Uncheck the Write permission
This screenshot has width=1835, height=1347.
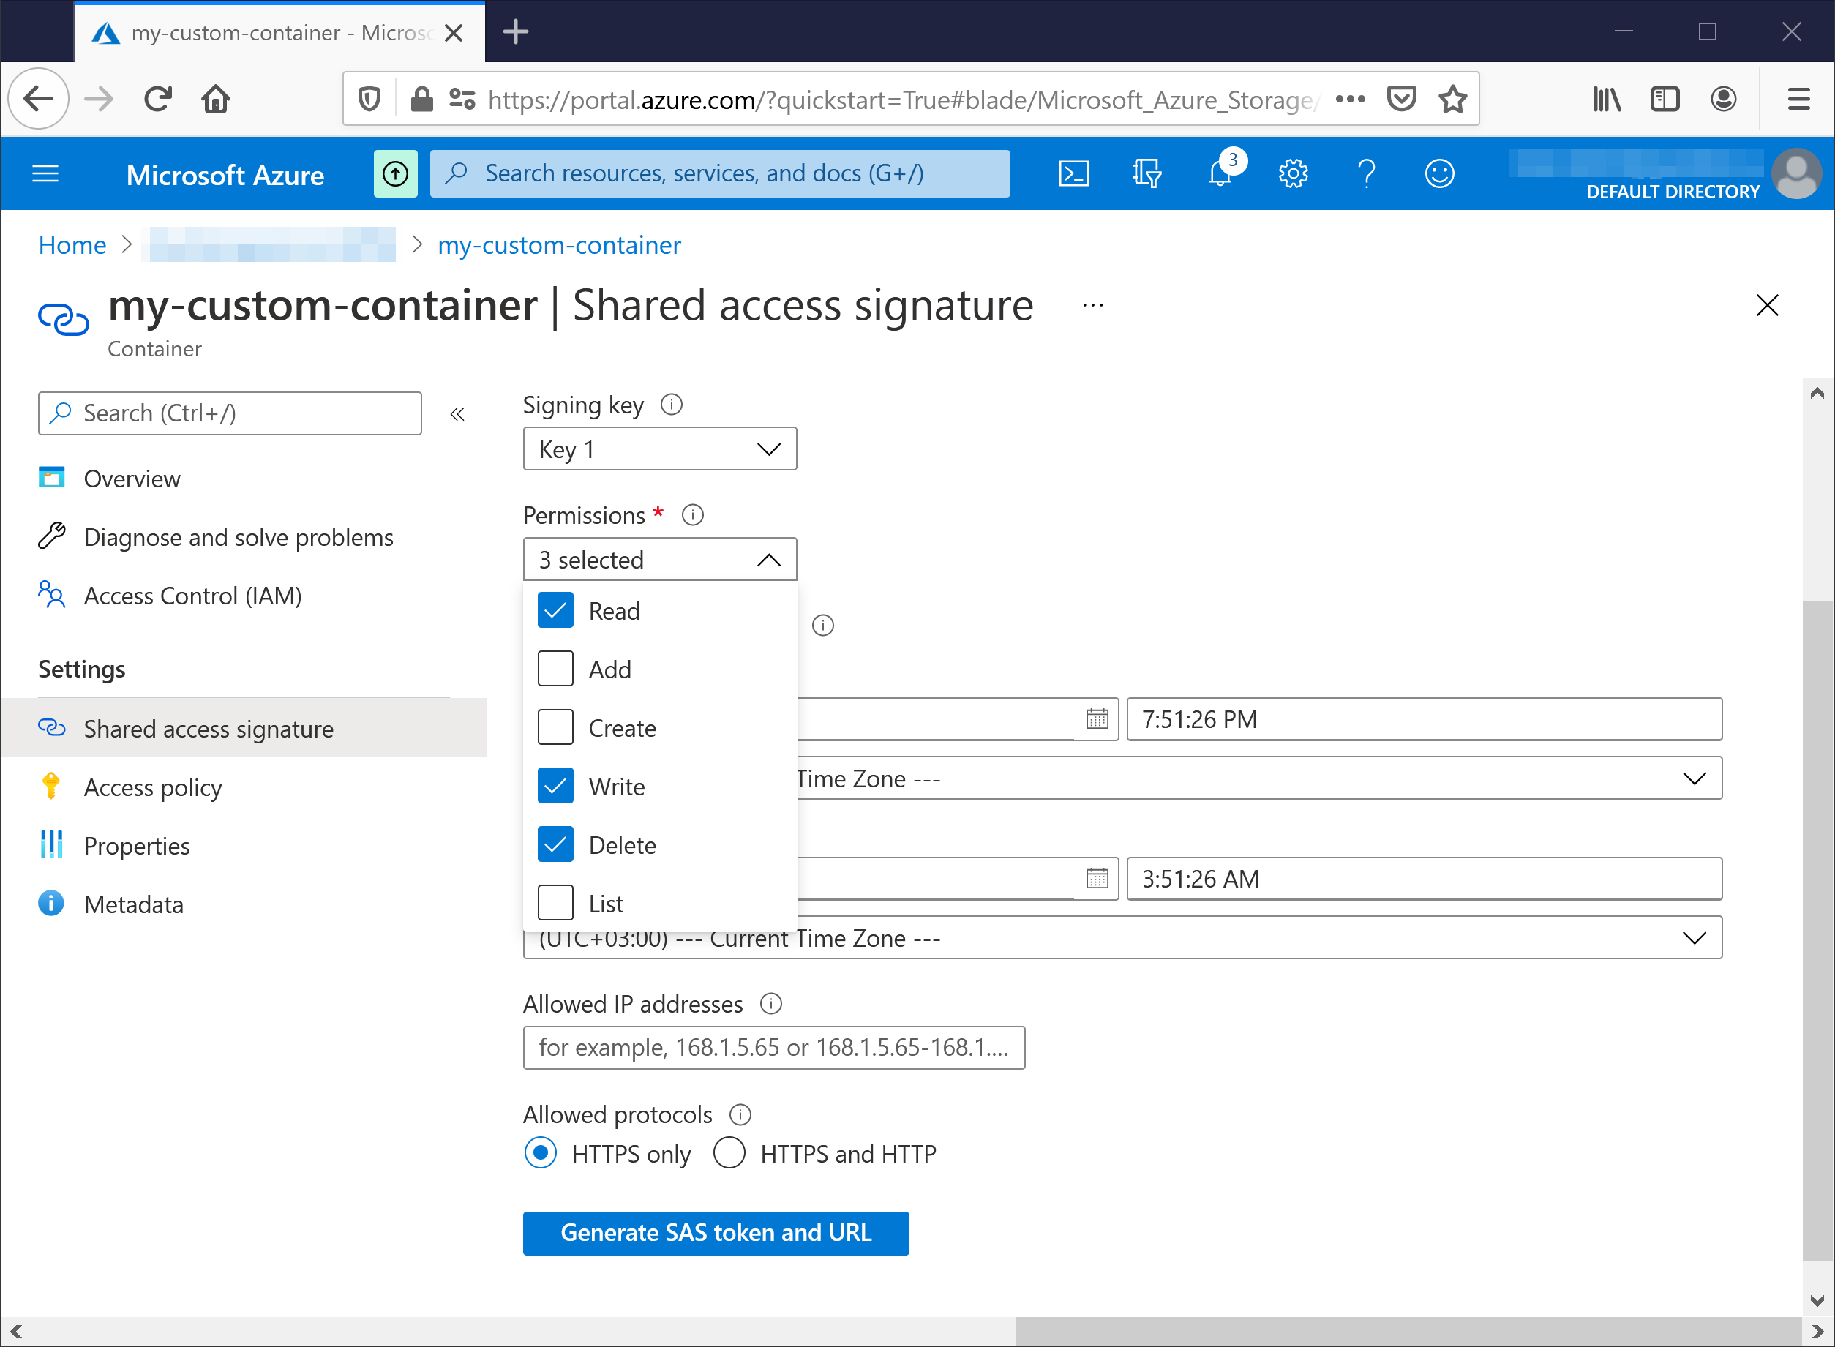(x=555, y=787)
